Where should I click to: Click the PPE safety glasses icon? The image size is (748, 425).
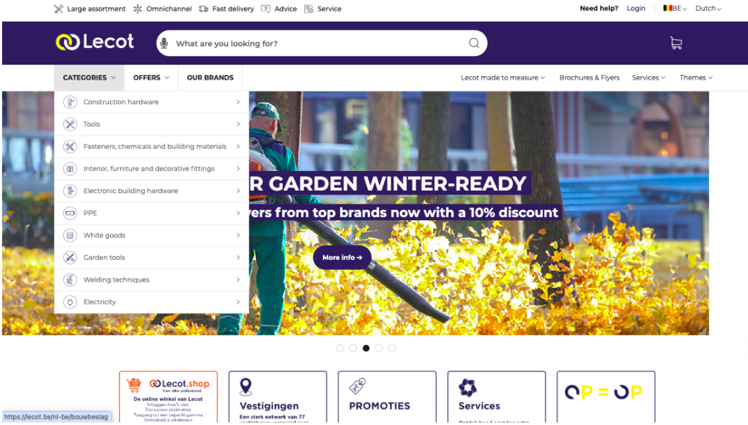[x=70, y=213]
